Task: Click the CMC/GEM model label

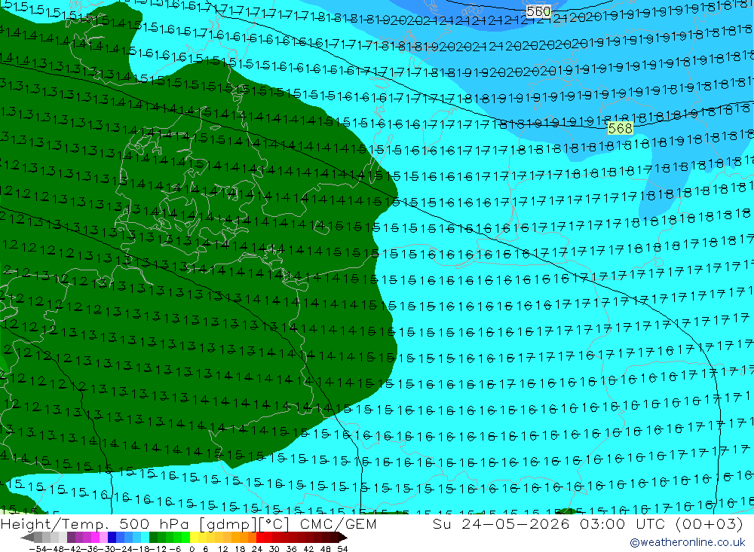Action: [x=338, y=523]
